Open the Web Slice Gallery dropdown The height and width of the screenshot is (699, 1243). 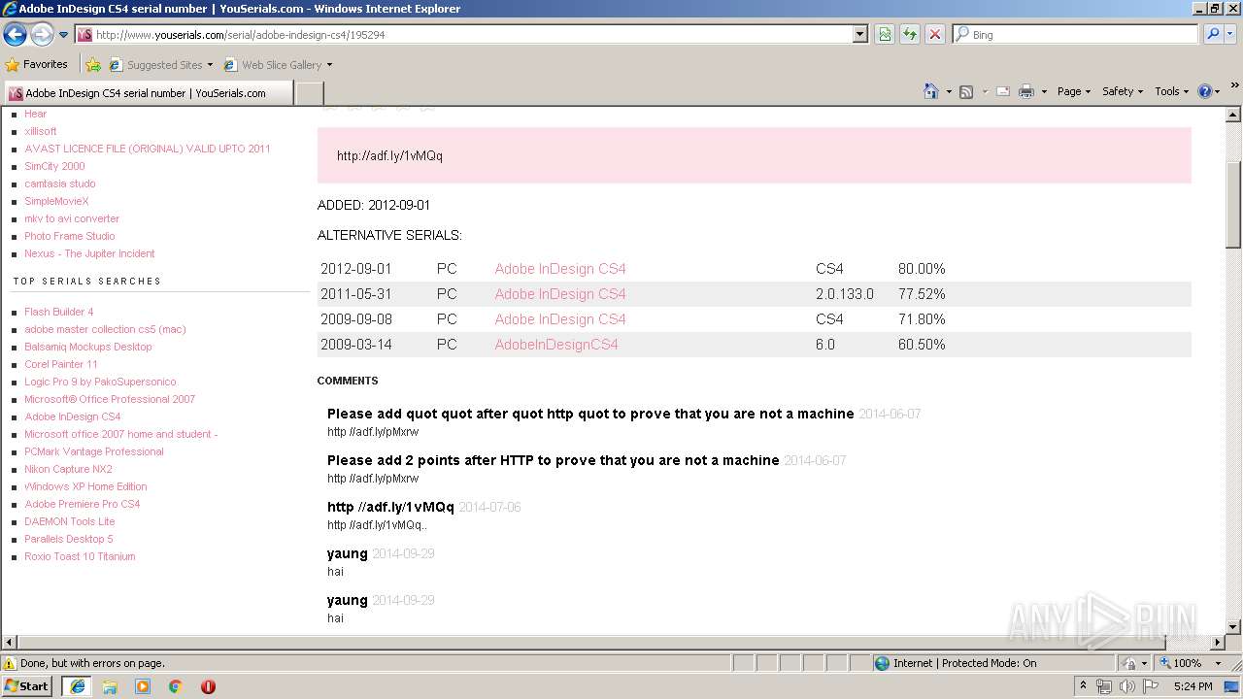[x=278, y=65]
